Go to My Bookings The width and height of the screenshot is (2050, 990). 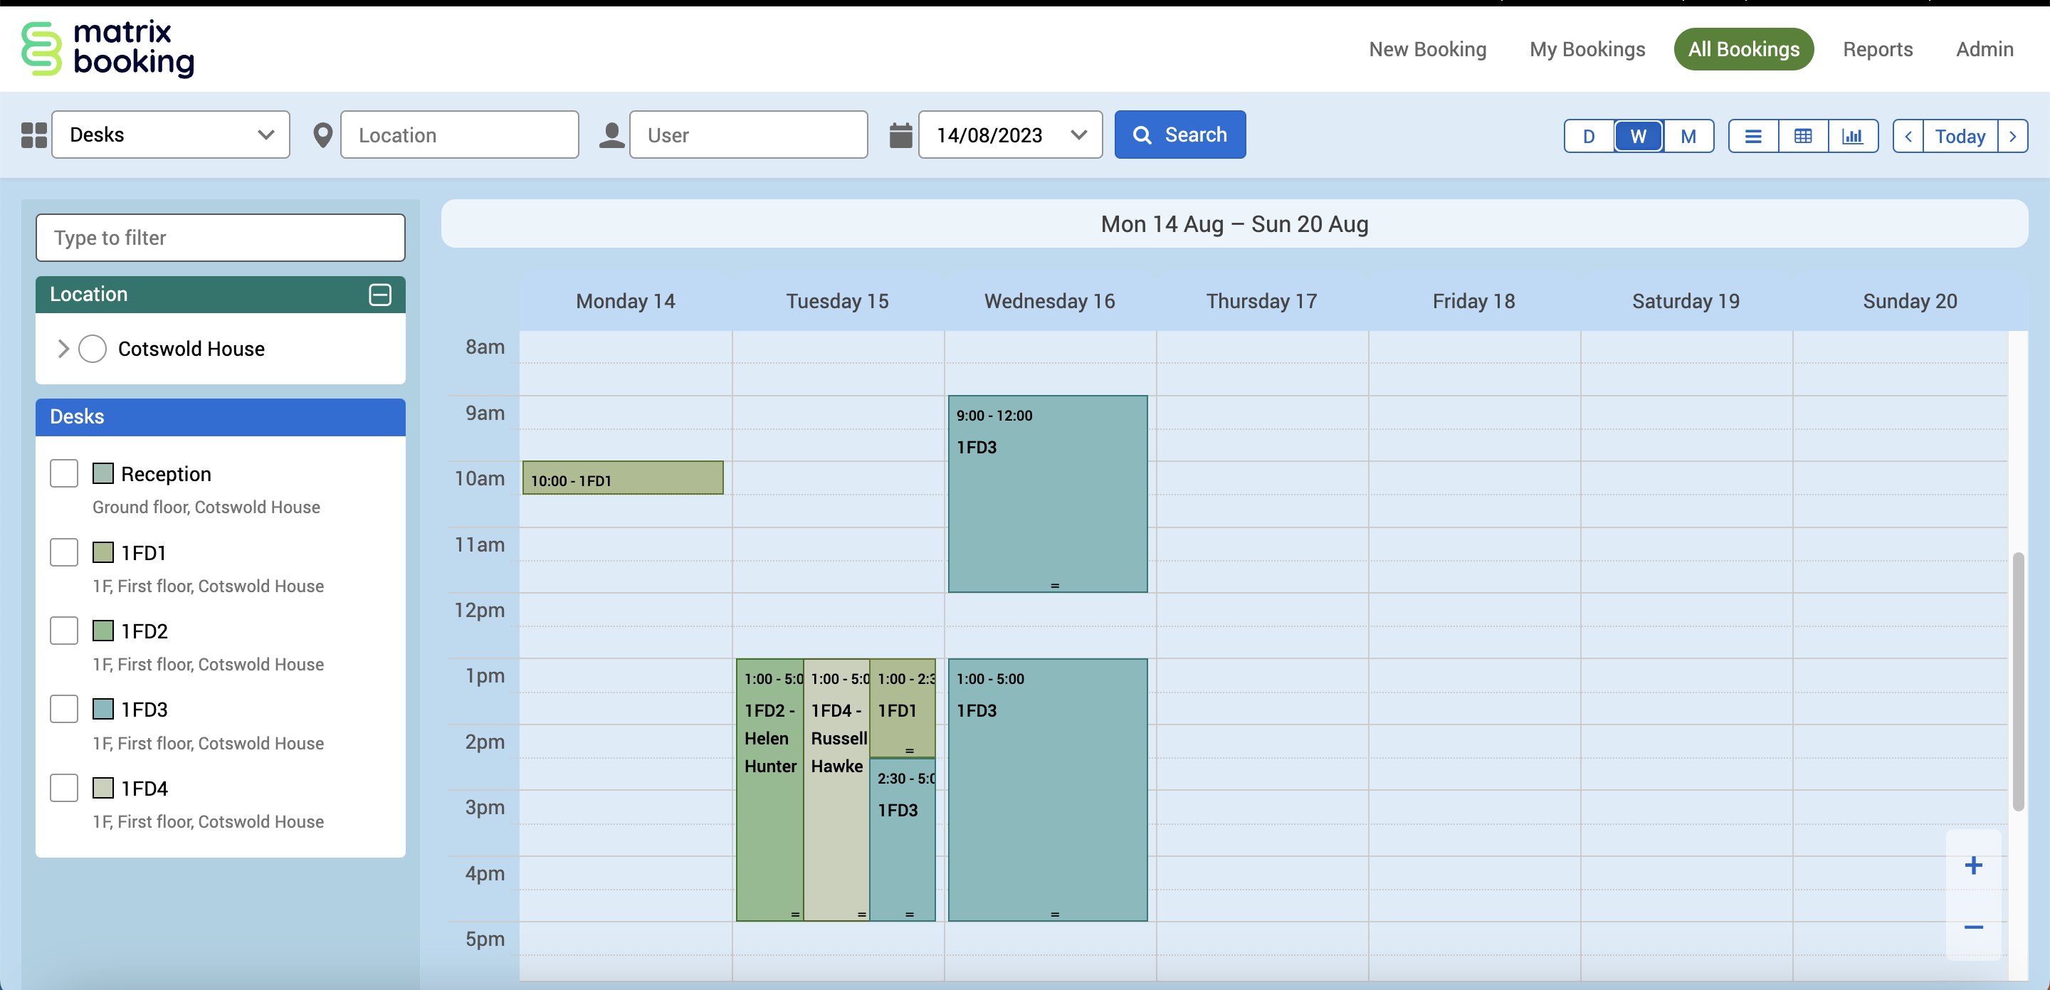tap(1587, 49)
